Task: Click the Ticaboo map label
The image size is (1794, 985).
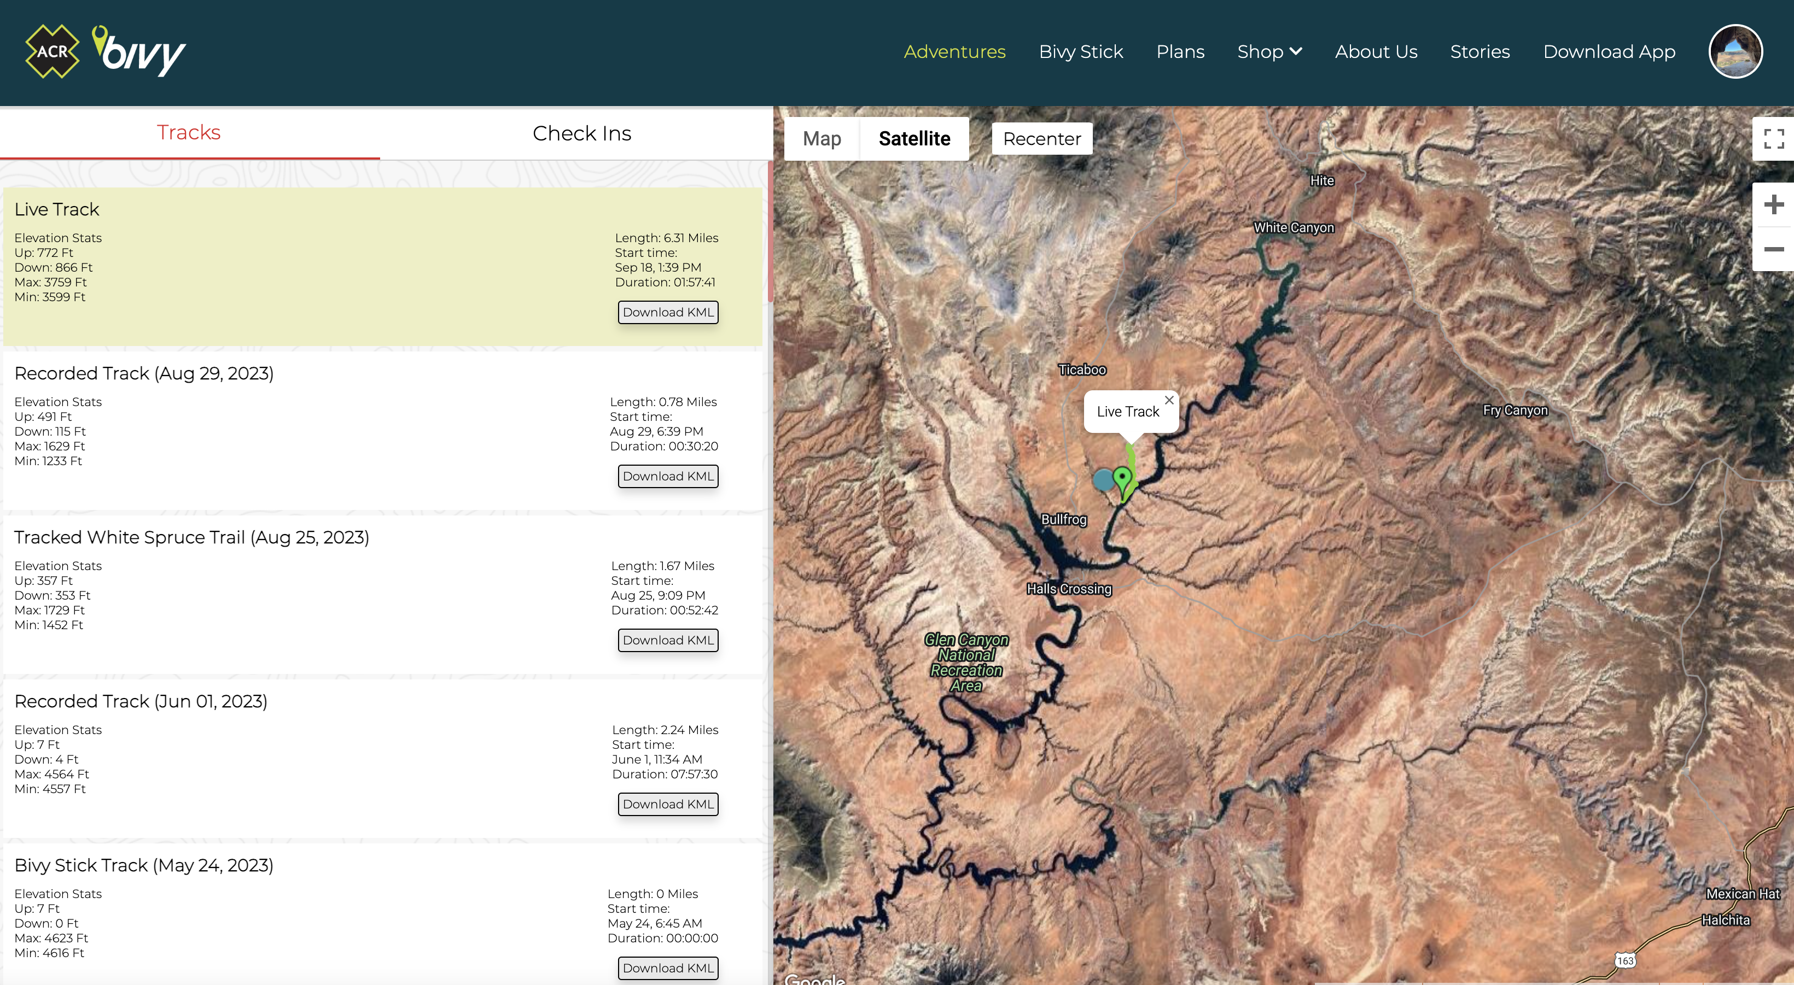Action: (1081, 370)
